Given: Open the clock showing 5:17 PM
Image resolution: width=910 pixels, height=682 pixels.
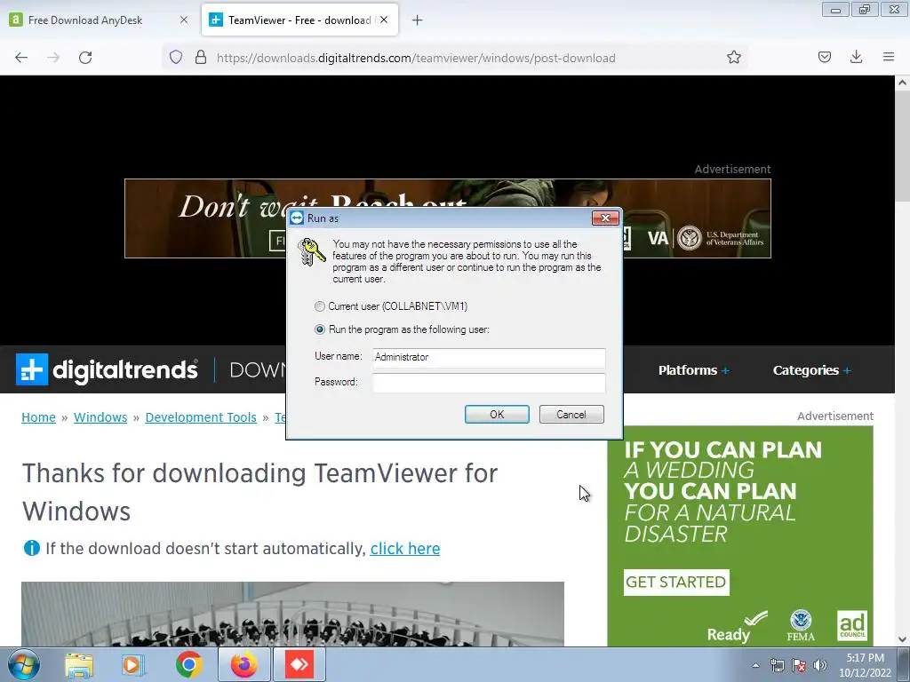Looking at the screenshot, I should coord(865,665).
